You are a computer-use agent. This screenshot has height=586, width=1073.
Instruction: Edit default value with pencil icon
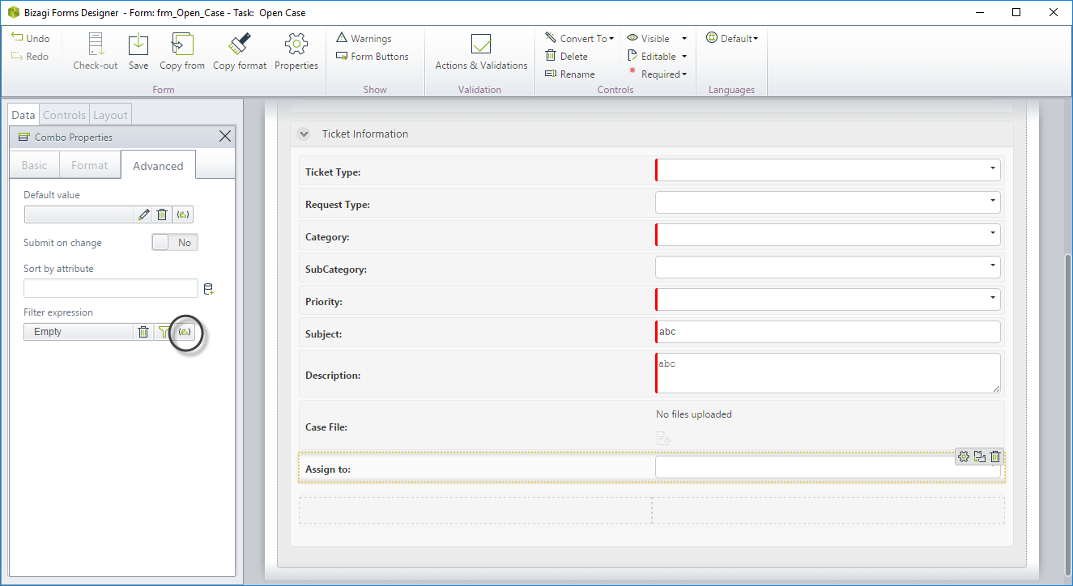coord(144,214)
